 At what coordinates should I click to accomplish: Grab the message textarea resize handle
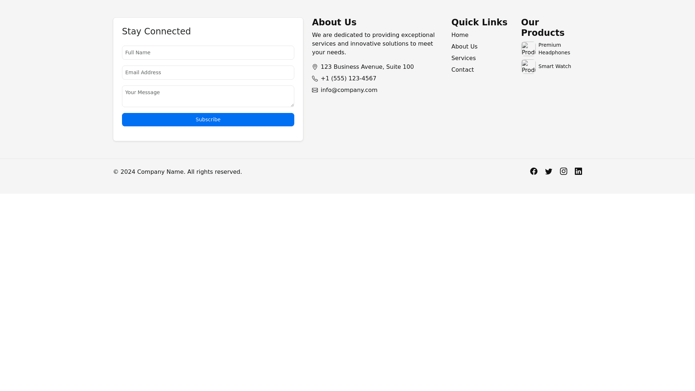[x=292, y=105]
